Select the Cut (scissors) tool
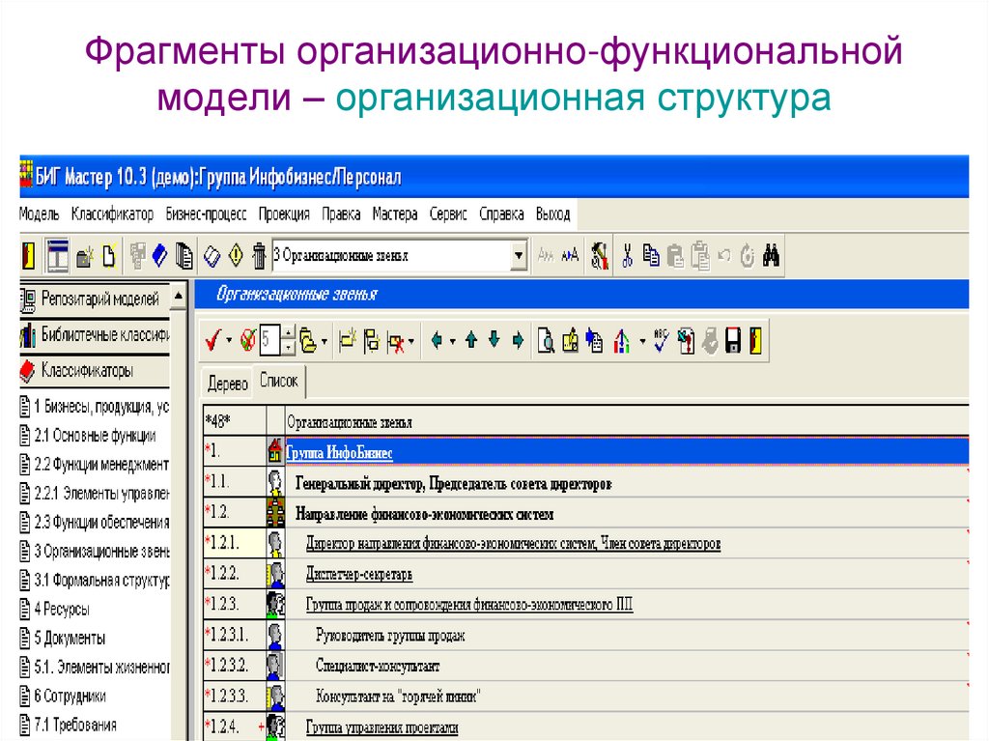The image size is (989, 741). [628, 255]
